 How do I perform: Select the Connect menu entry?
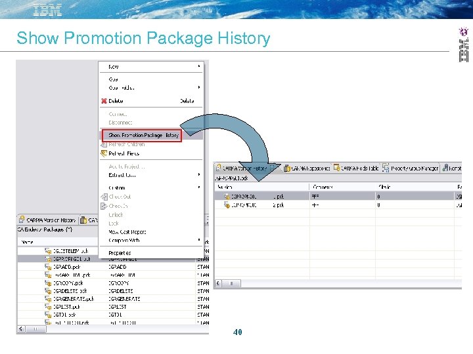(x=118, y=114)
